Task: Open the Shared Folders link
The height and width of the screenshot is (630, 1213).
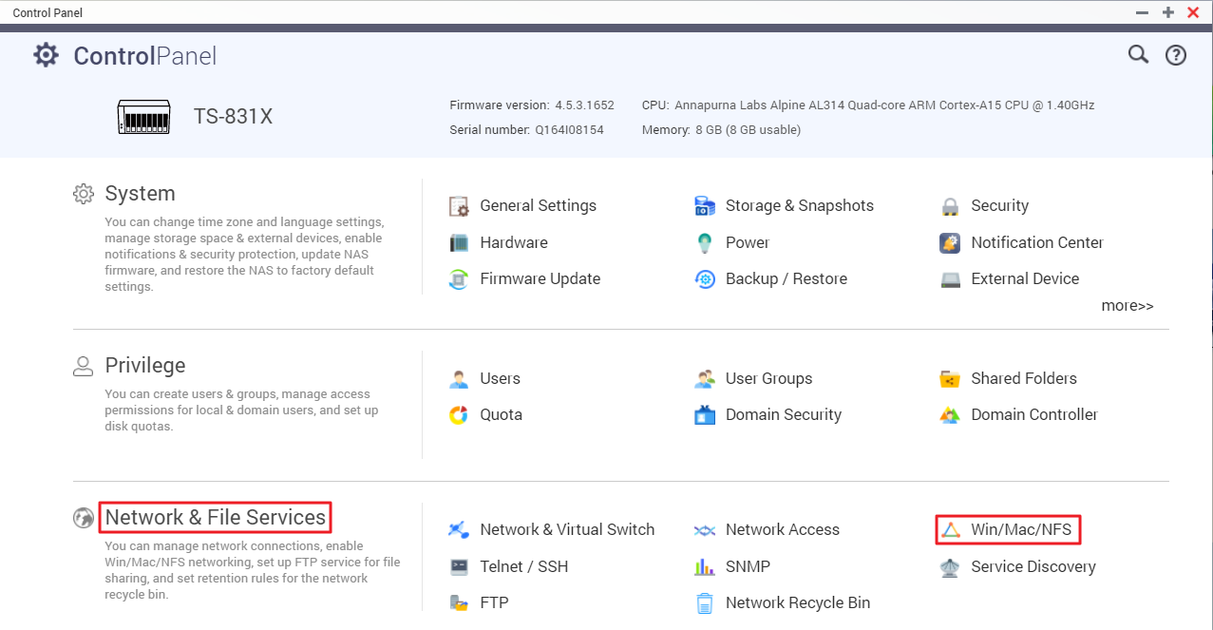Action: 1024,379
